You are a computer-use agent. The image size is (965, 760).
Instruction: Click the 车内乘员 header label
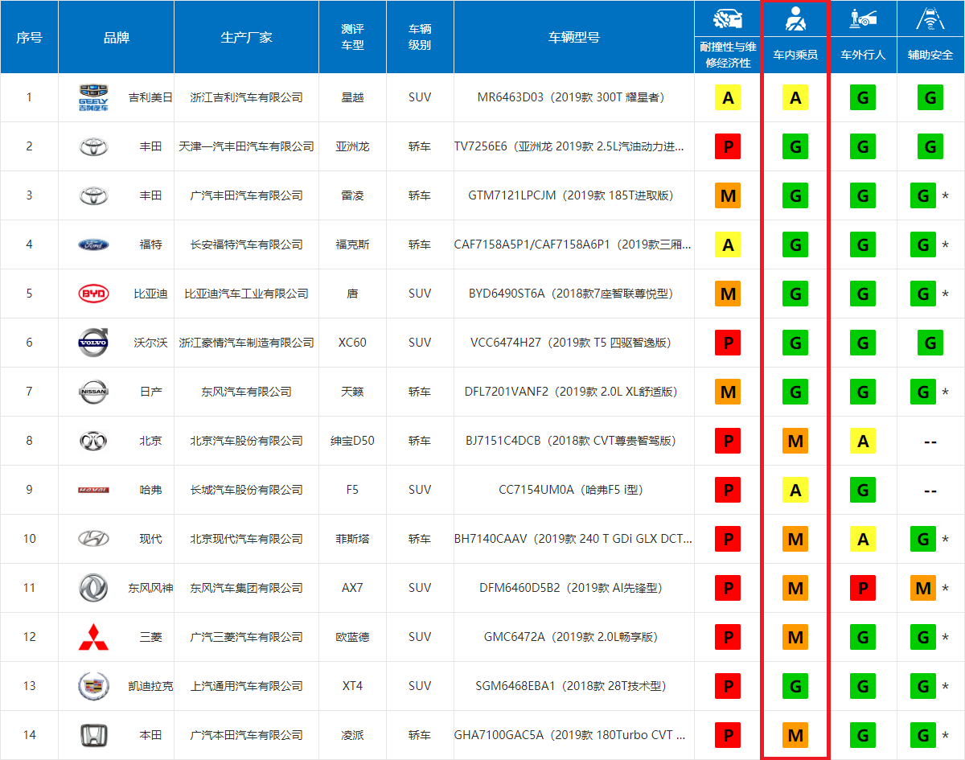(x=795, y=55)
